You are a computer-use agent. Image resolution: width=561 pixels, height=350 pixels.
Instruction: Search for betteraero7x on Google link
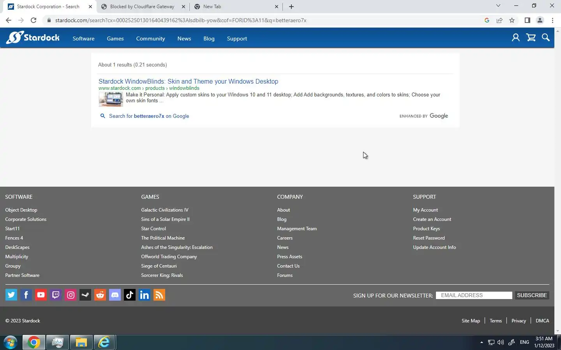click(x=149, y=116)
